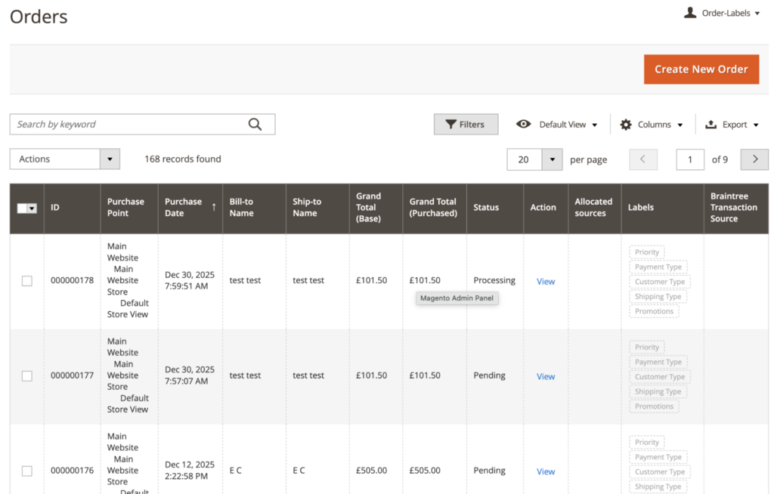Image resolution: width=774 pixels, height=494 pixels.
Task: Open the per page size dropdown arrow
Action: pos(552,159)
